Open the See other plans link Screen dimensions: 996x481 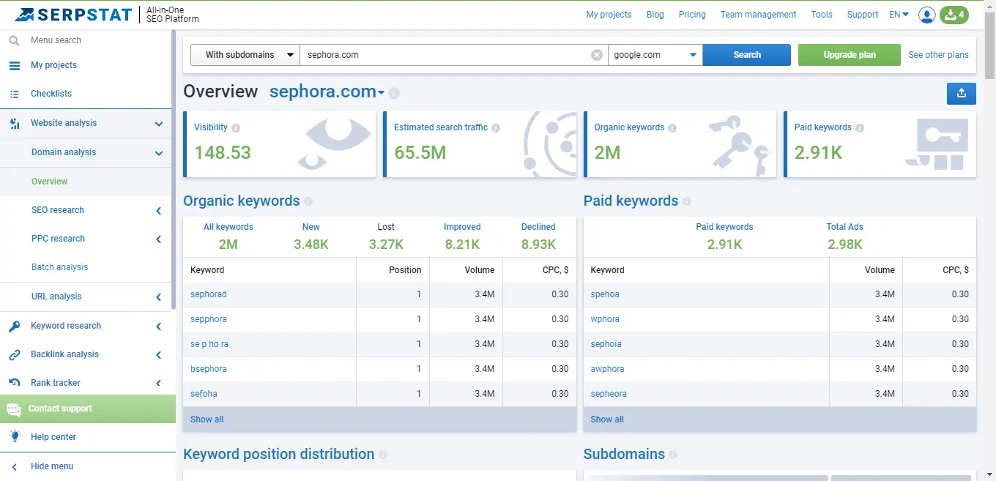[x=938, y=55]
